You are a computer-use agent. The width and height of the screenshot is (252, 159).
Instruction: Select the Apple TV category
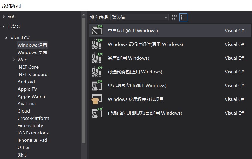point(27,89)
